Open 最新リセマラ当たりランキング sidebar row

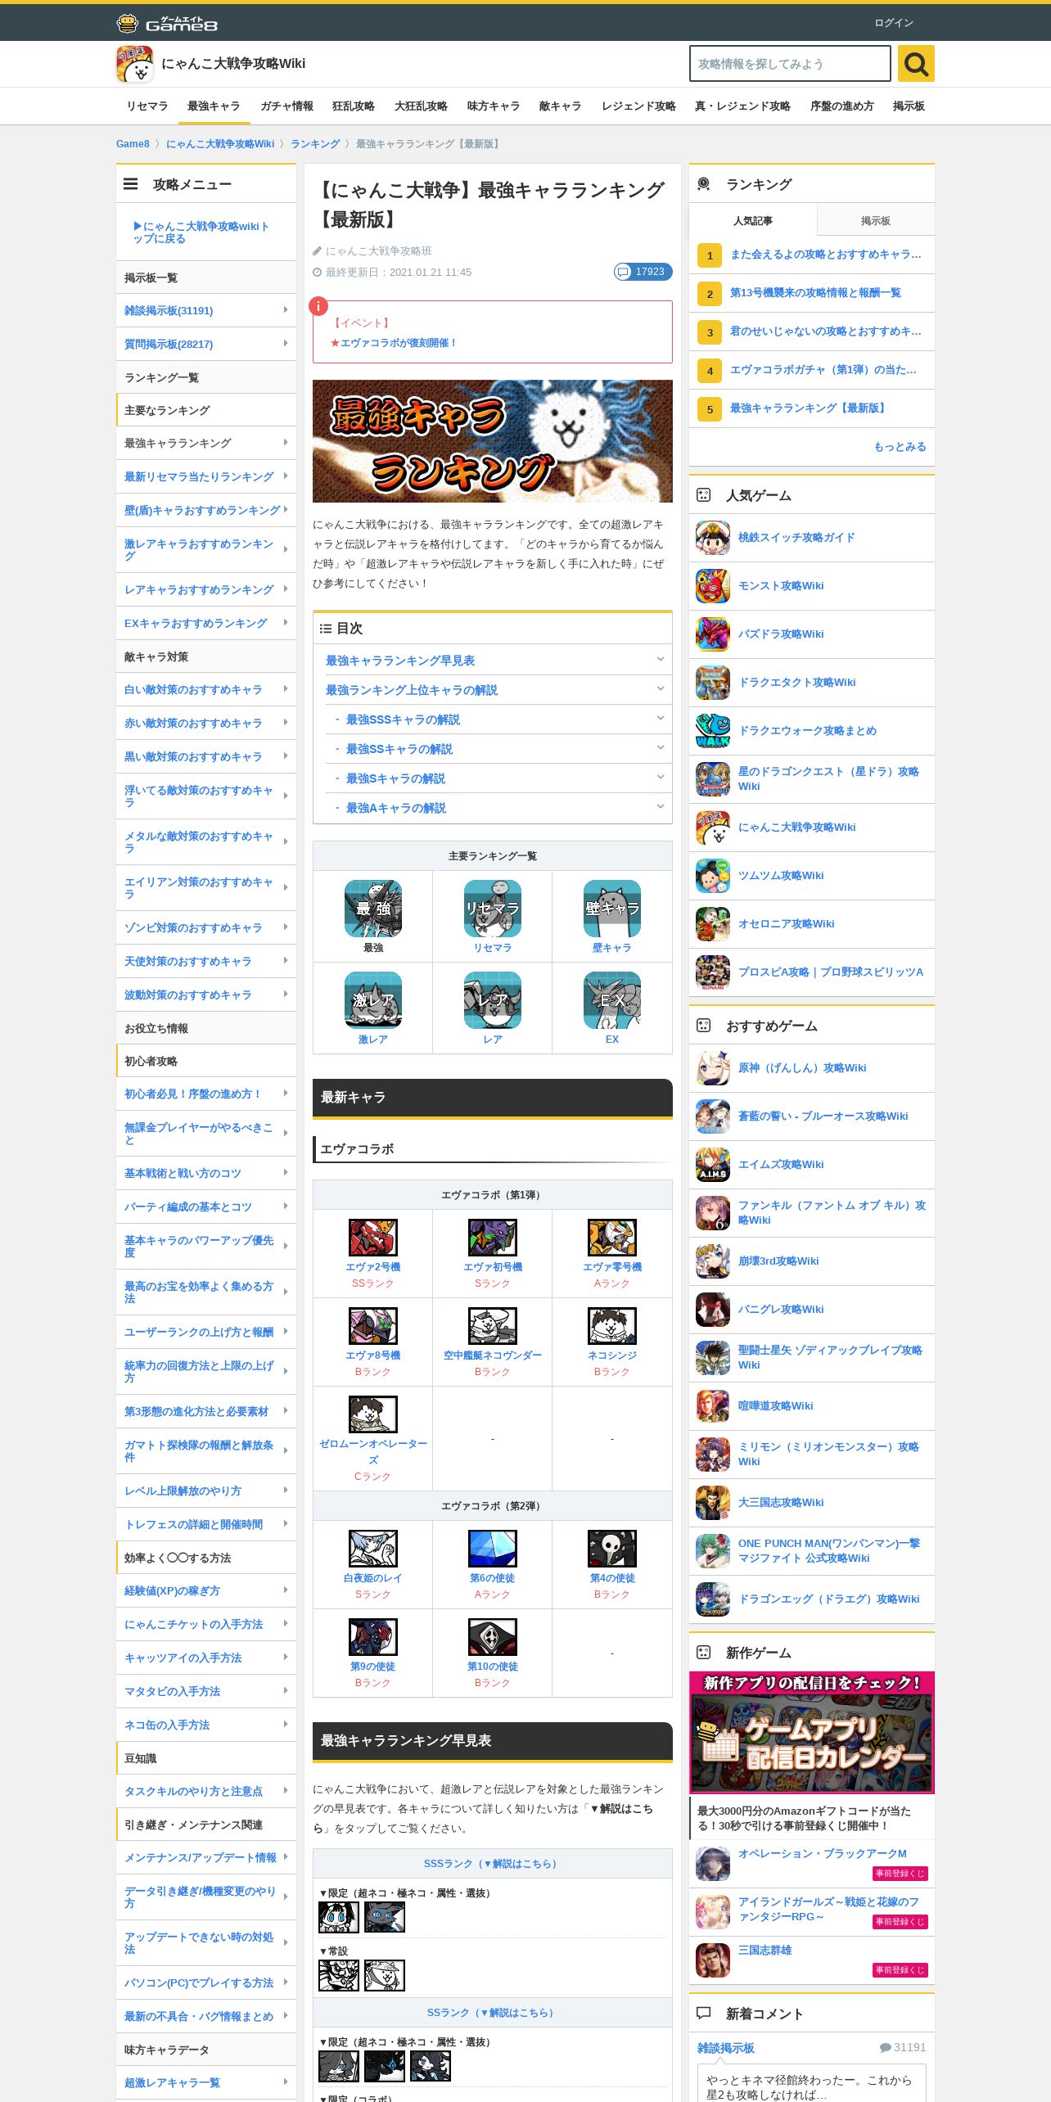pyautogui.click(x=206, y=476)
